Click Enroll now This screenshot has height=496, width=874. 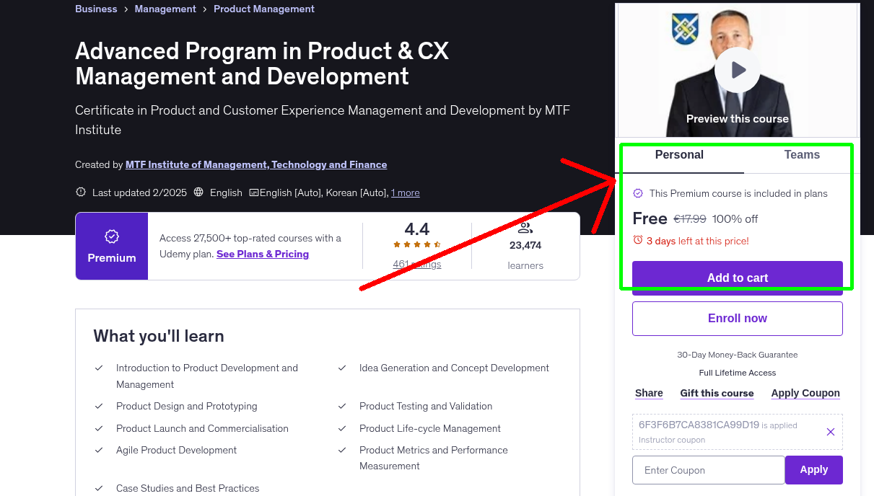coord(737,318)
